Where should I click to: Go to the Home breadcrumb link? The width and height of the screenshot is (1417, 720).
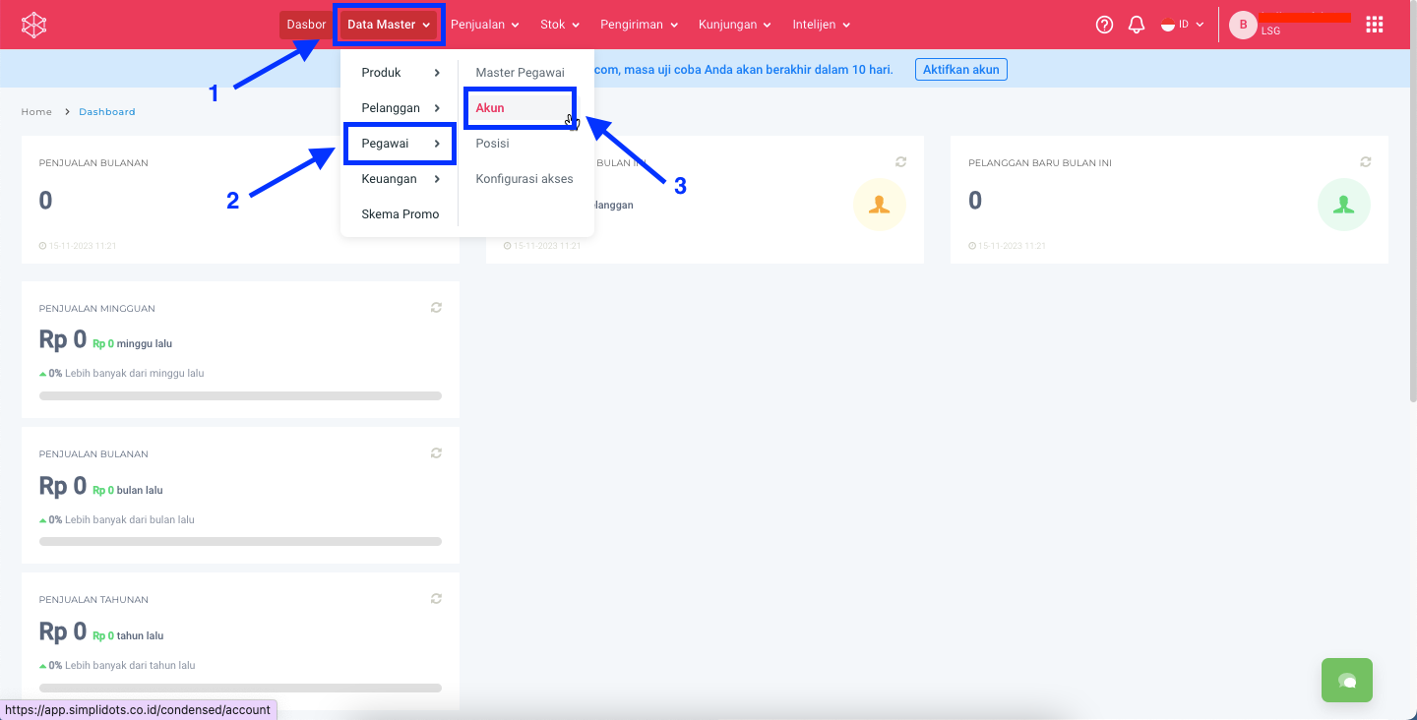pyautogui.click(x=36, y=112)
